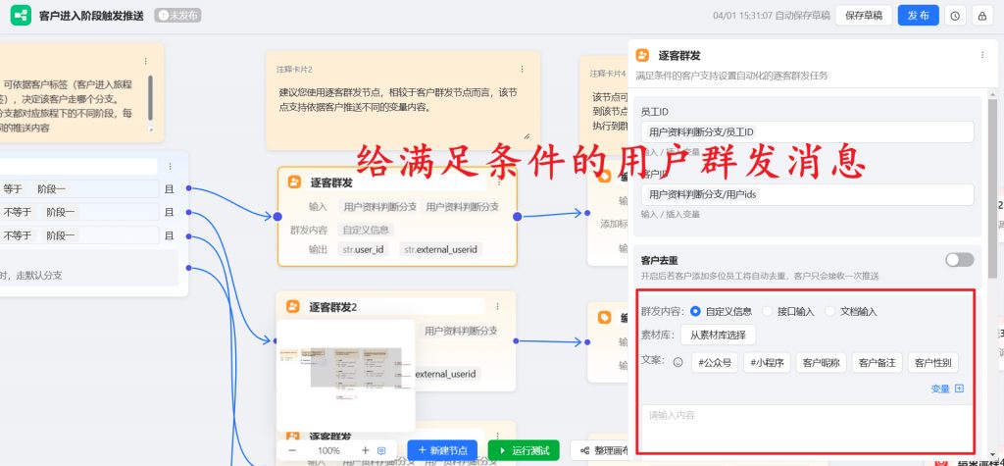This screenshot has height=466, width=1004.
Task: Insert 客户备注 variable
Action: (x=878, y=362)
